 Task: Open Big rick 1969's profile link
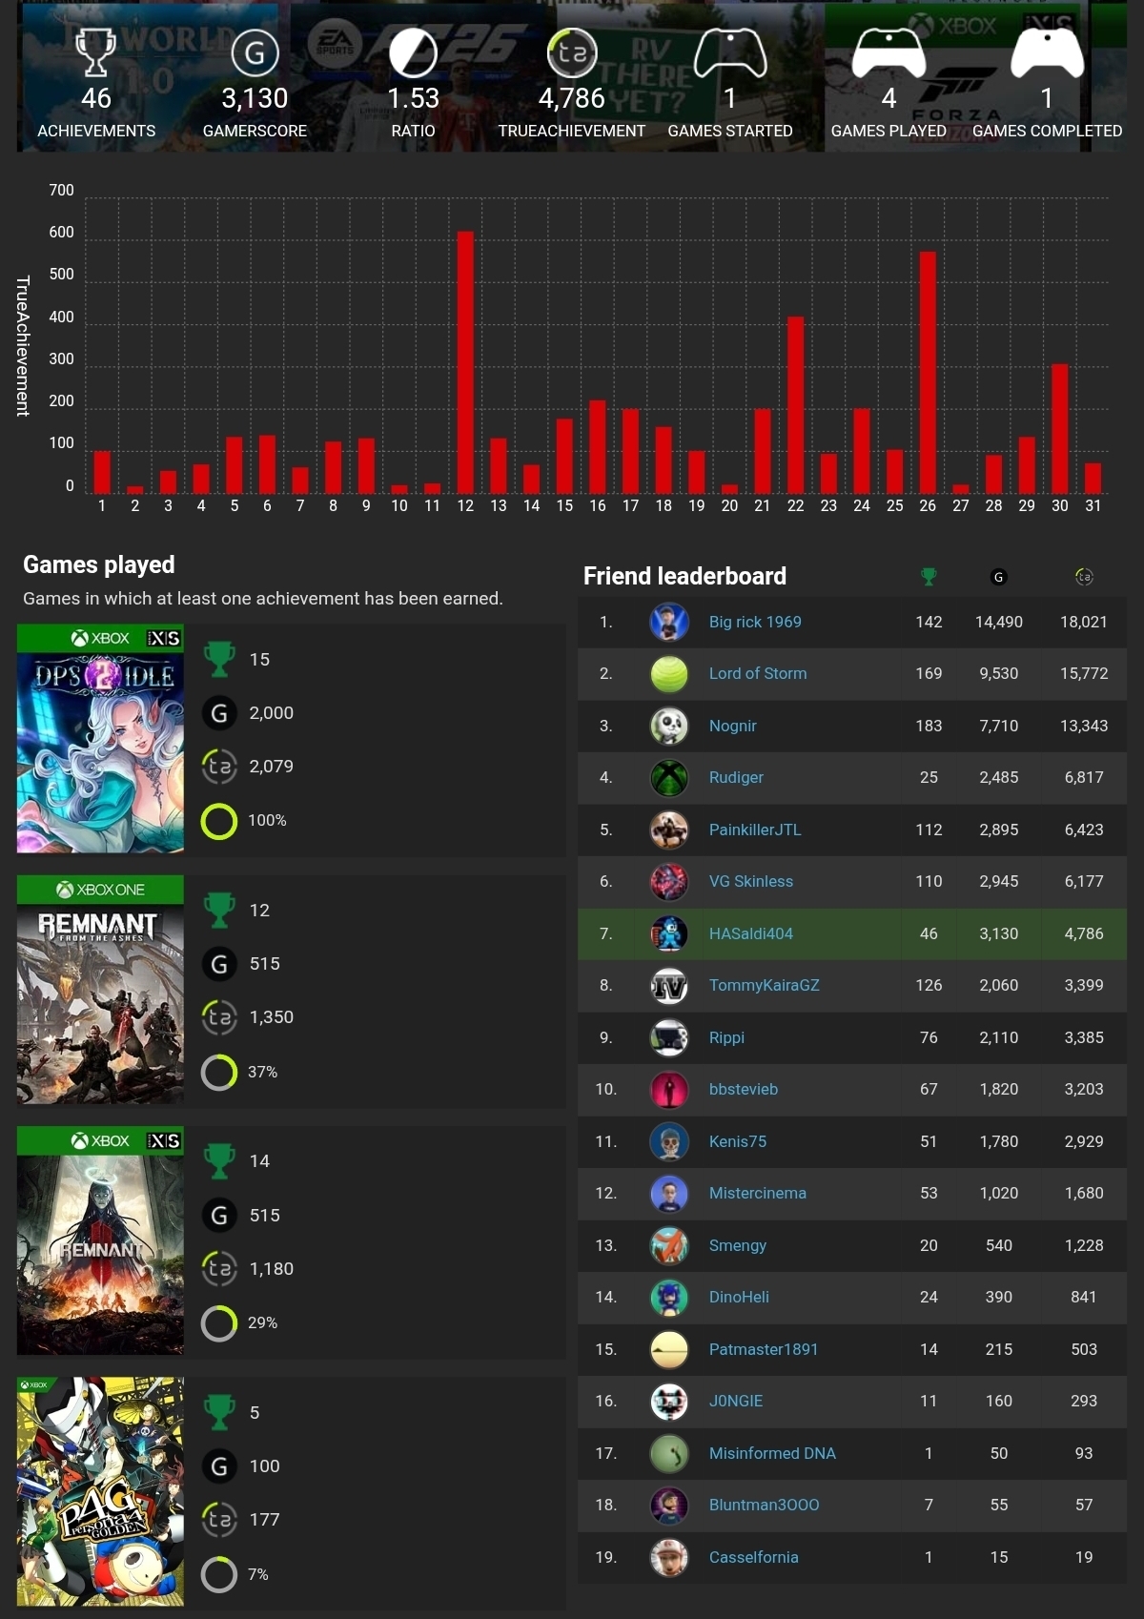click(x=755, y=622)
